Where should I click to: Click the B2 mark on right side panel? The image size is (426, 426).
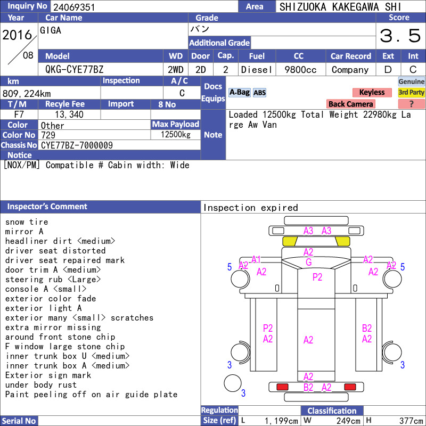click(x=367, y=328)
